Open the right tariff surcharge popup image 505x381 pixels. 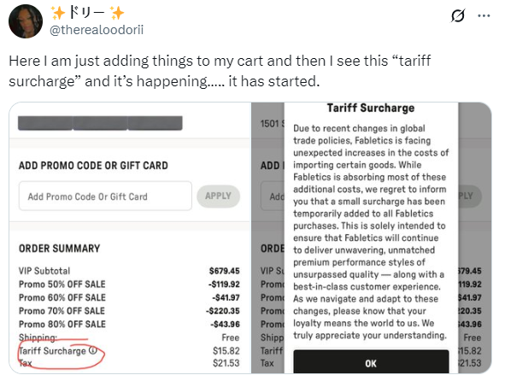372,238
